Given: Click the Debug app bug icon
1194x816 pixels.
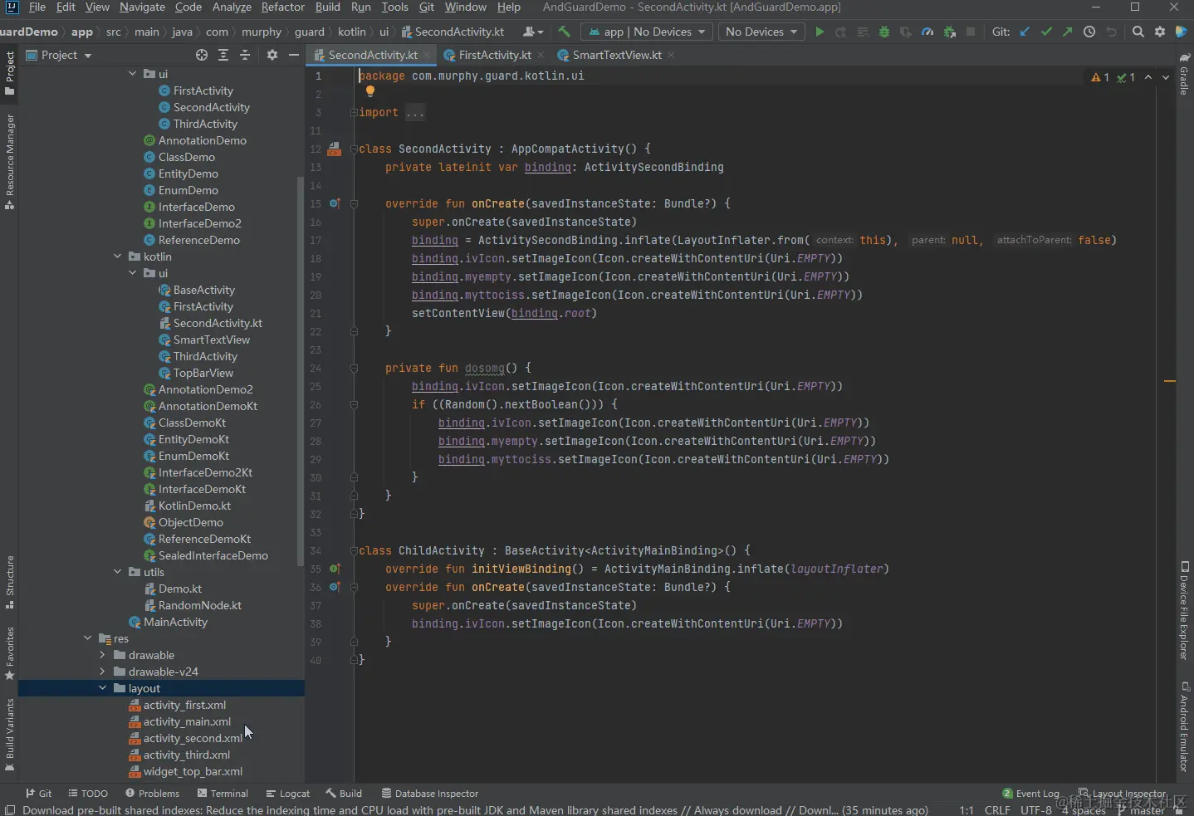Looking at the screenshot, I should 884,32.
